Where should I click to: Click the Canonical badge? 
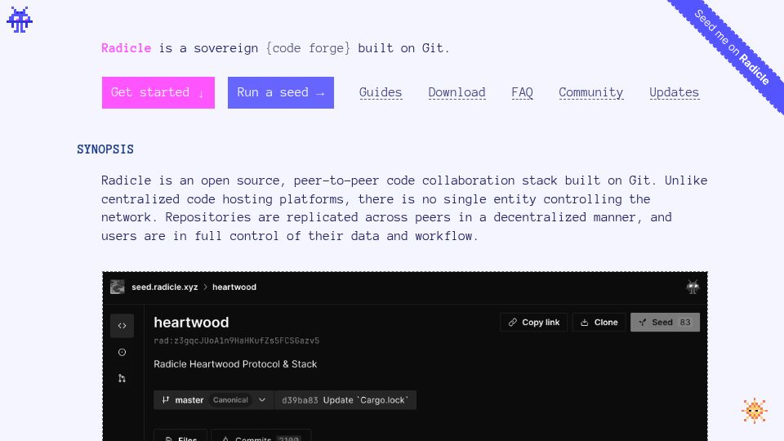[x=230, y=400]
